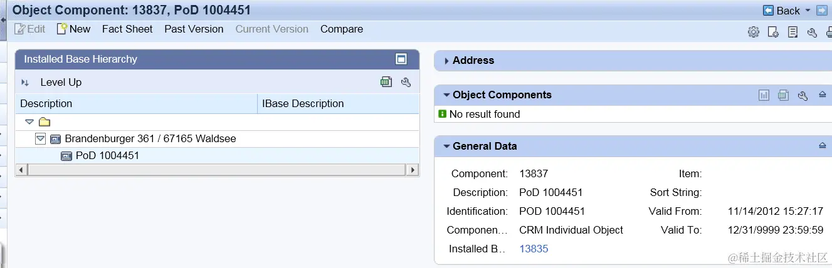Collapse the Brandenburger 361 tree node
Screen dimensions: 832x268
(40, 139)
